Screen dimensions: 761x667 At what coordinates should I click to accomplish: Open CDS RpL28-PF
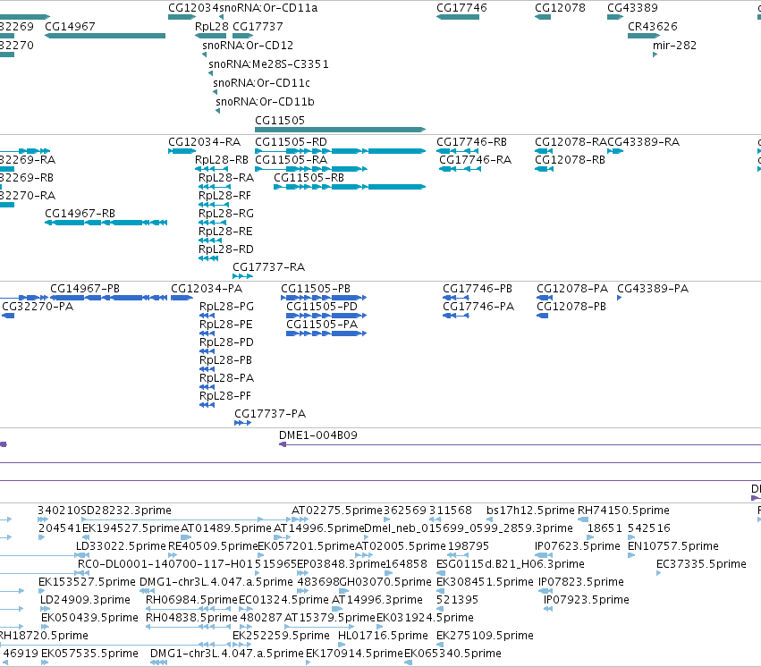pos(225,396)
